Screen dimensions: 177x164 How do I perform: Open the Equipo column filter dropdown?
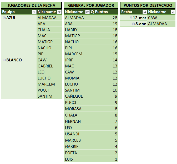34,12
